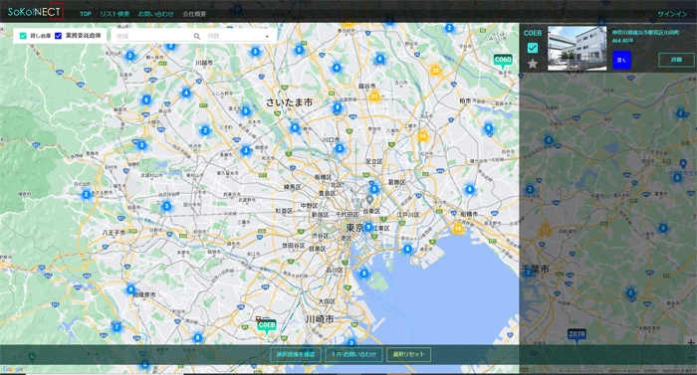697x375 pixels.
Task: Toggle the 業務委託倉庫 checkbox
Action: click(58, 36)
